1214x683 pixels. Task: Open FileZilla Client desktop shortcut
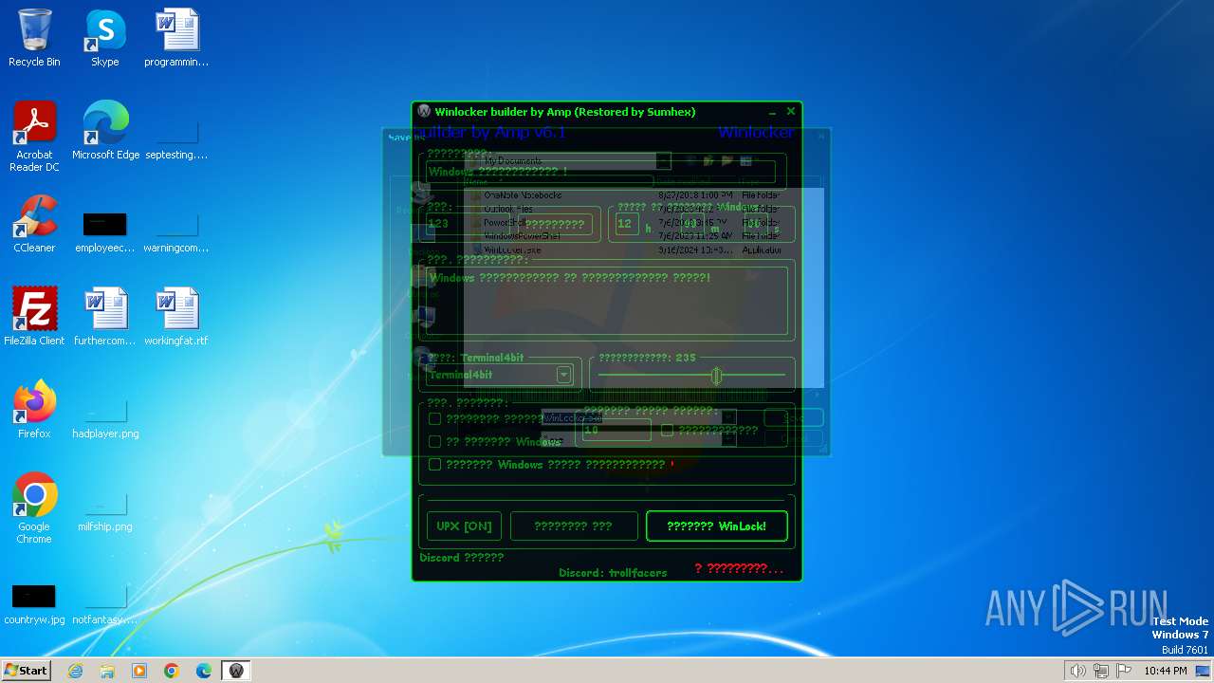click(x=34, y=316)
